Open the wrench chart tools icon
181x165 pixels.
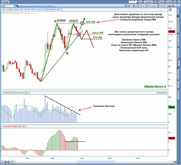129,6
